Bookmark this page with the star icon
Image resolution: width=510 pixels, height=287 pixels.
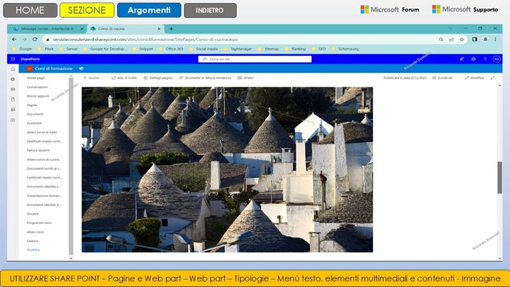tap(462, 39)
